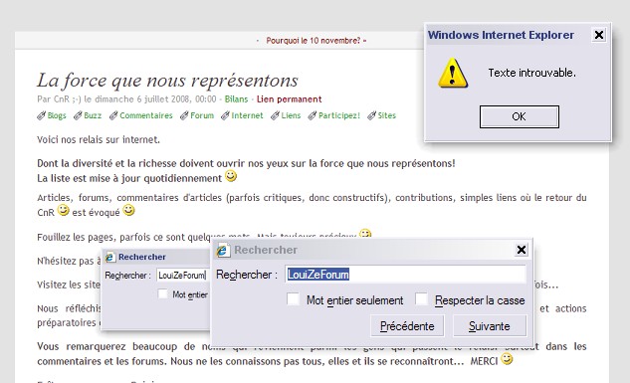Click the 'Rechercher' title of the large dialog
The width and height of the screenshot is (630, 383).
click(266, 250)
